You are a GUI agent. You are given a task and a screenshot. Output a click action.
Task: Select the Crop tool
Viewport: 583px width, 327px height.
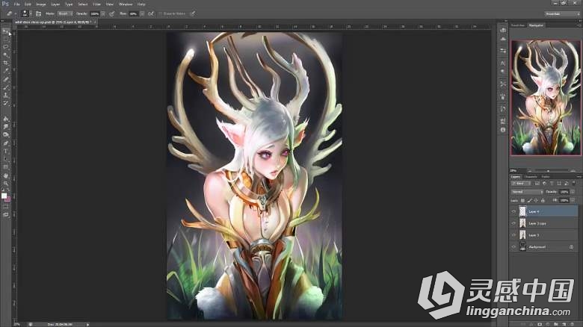click(x=5, y=63)
